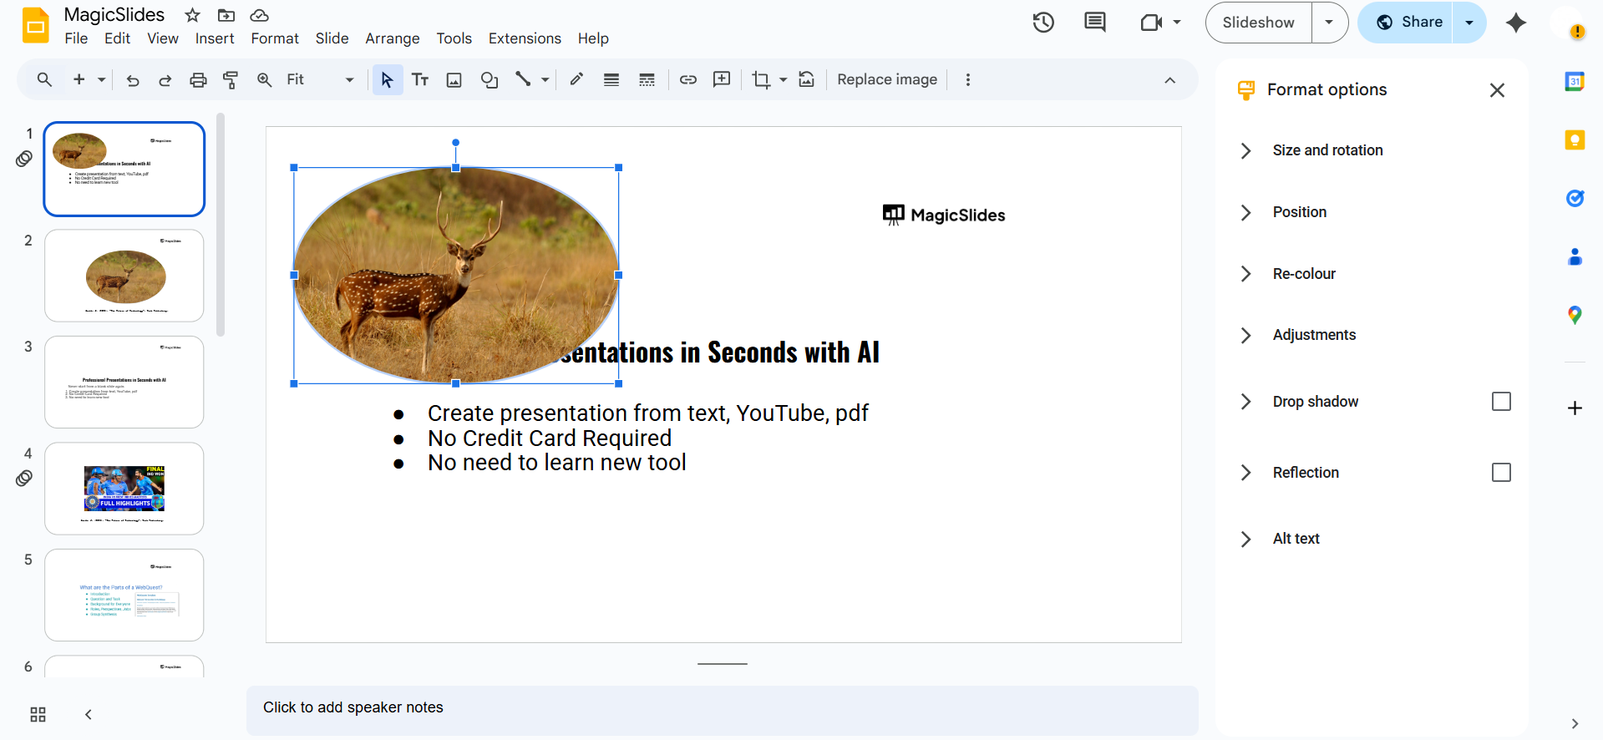Enable the Reflection checkbox

pyautogui.click(x=1500, y=473)
